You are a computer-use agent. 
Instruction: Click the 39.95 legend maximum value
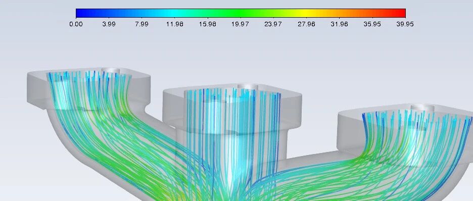405,24
